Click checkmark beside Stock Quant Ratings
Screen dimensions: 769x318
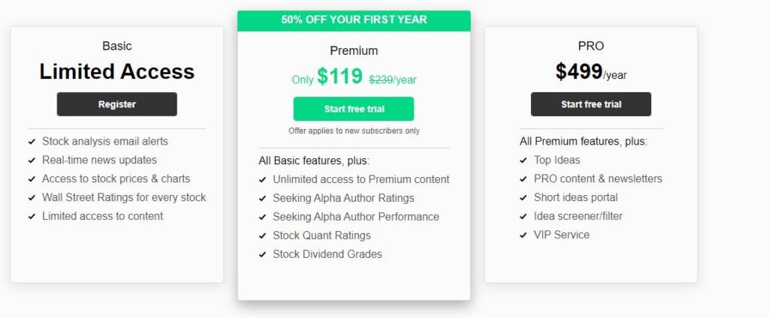(x=262, y=236)
